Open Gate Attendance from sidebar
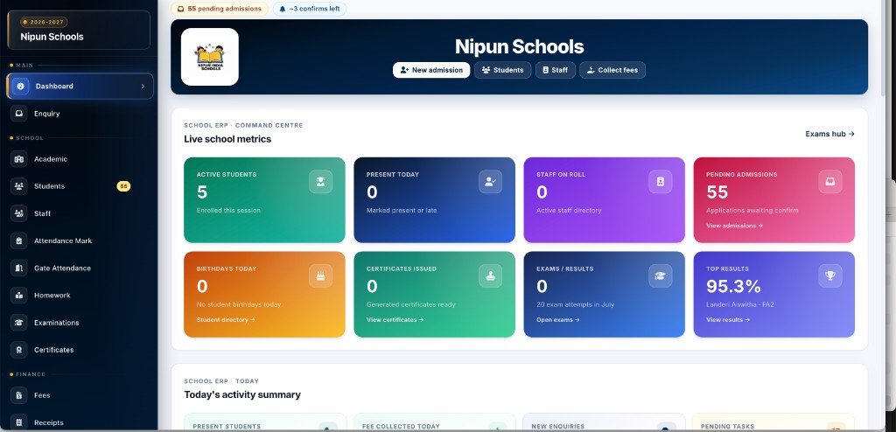 click(x=80, y=268)
